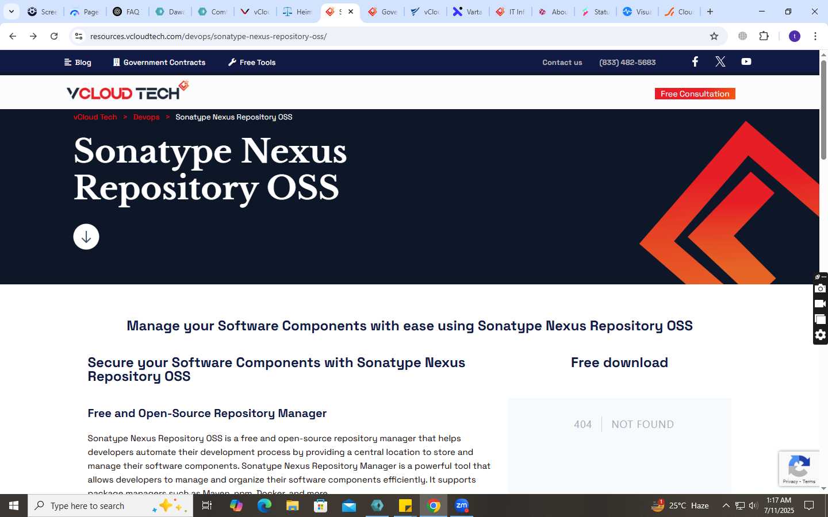Open the Windows Start menu
The image size is (828, 517).
(x=14, y=506)
